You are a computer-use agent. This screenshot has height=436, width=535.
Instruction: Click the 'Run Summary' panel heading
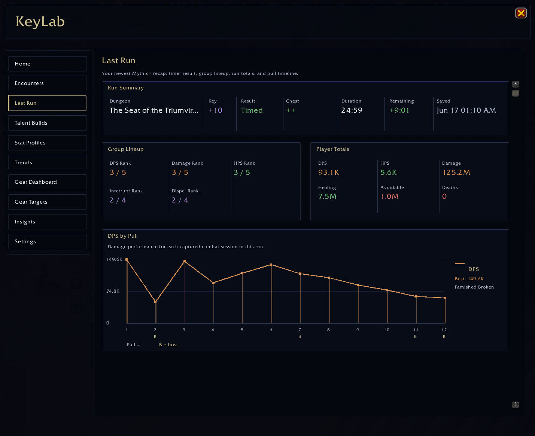click(x=126, y=88)
